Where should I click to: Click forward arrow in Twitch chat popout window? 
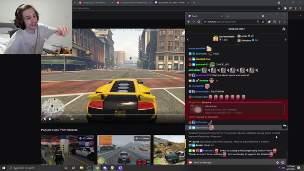click(193, 22)
